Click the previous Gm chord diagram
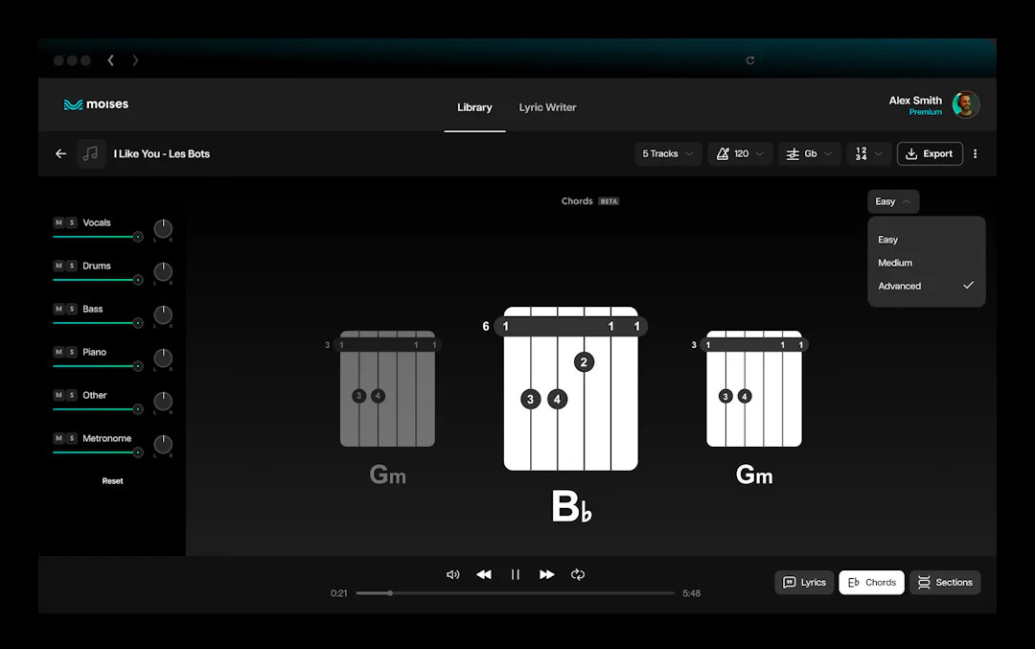This screenshot has width=1035, height=649. (x=386, y=389)
